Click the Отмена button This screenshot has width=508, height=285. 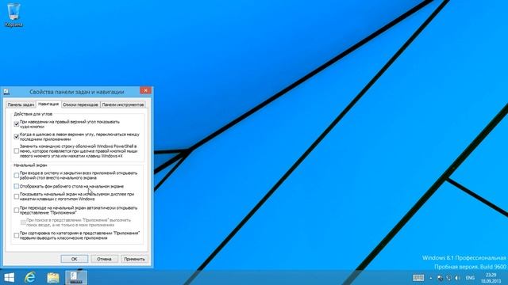click(104, 259)
